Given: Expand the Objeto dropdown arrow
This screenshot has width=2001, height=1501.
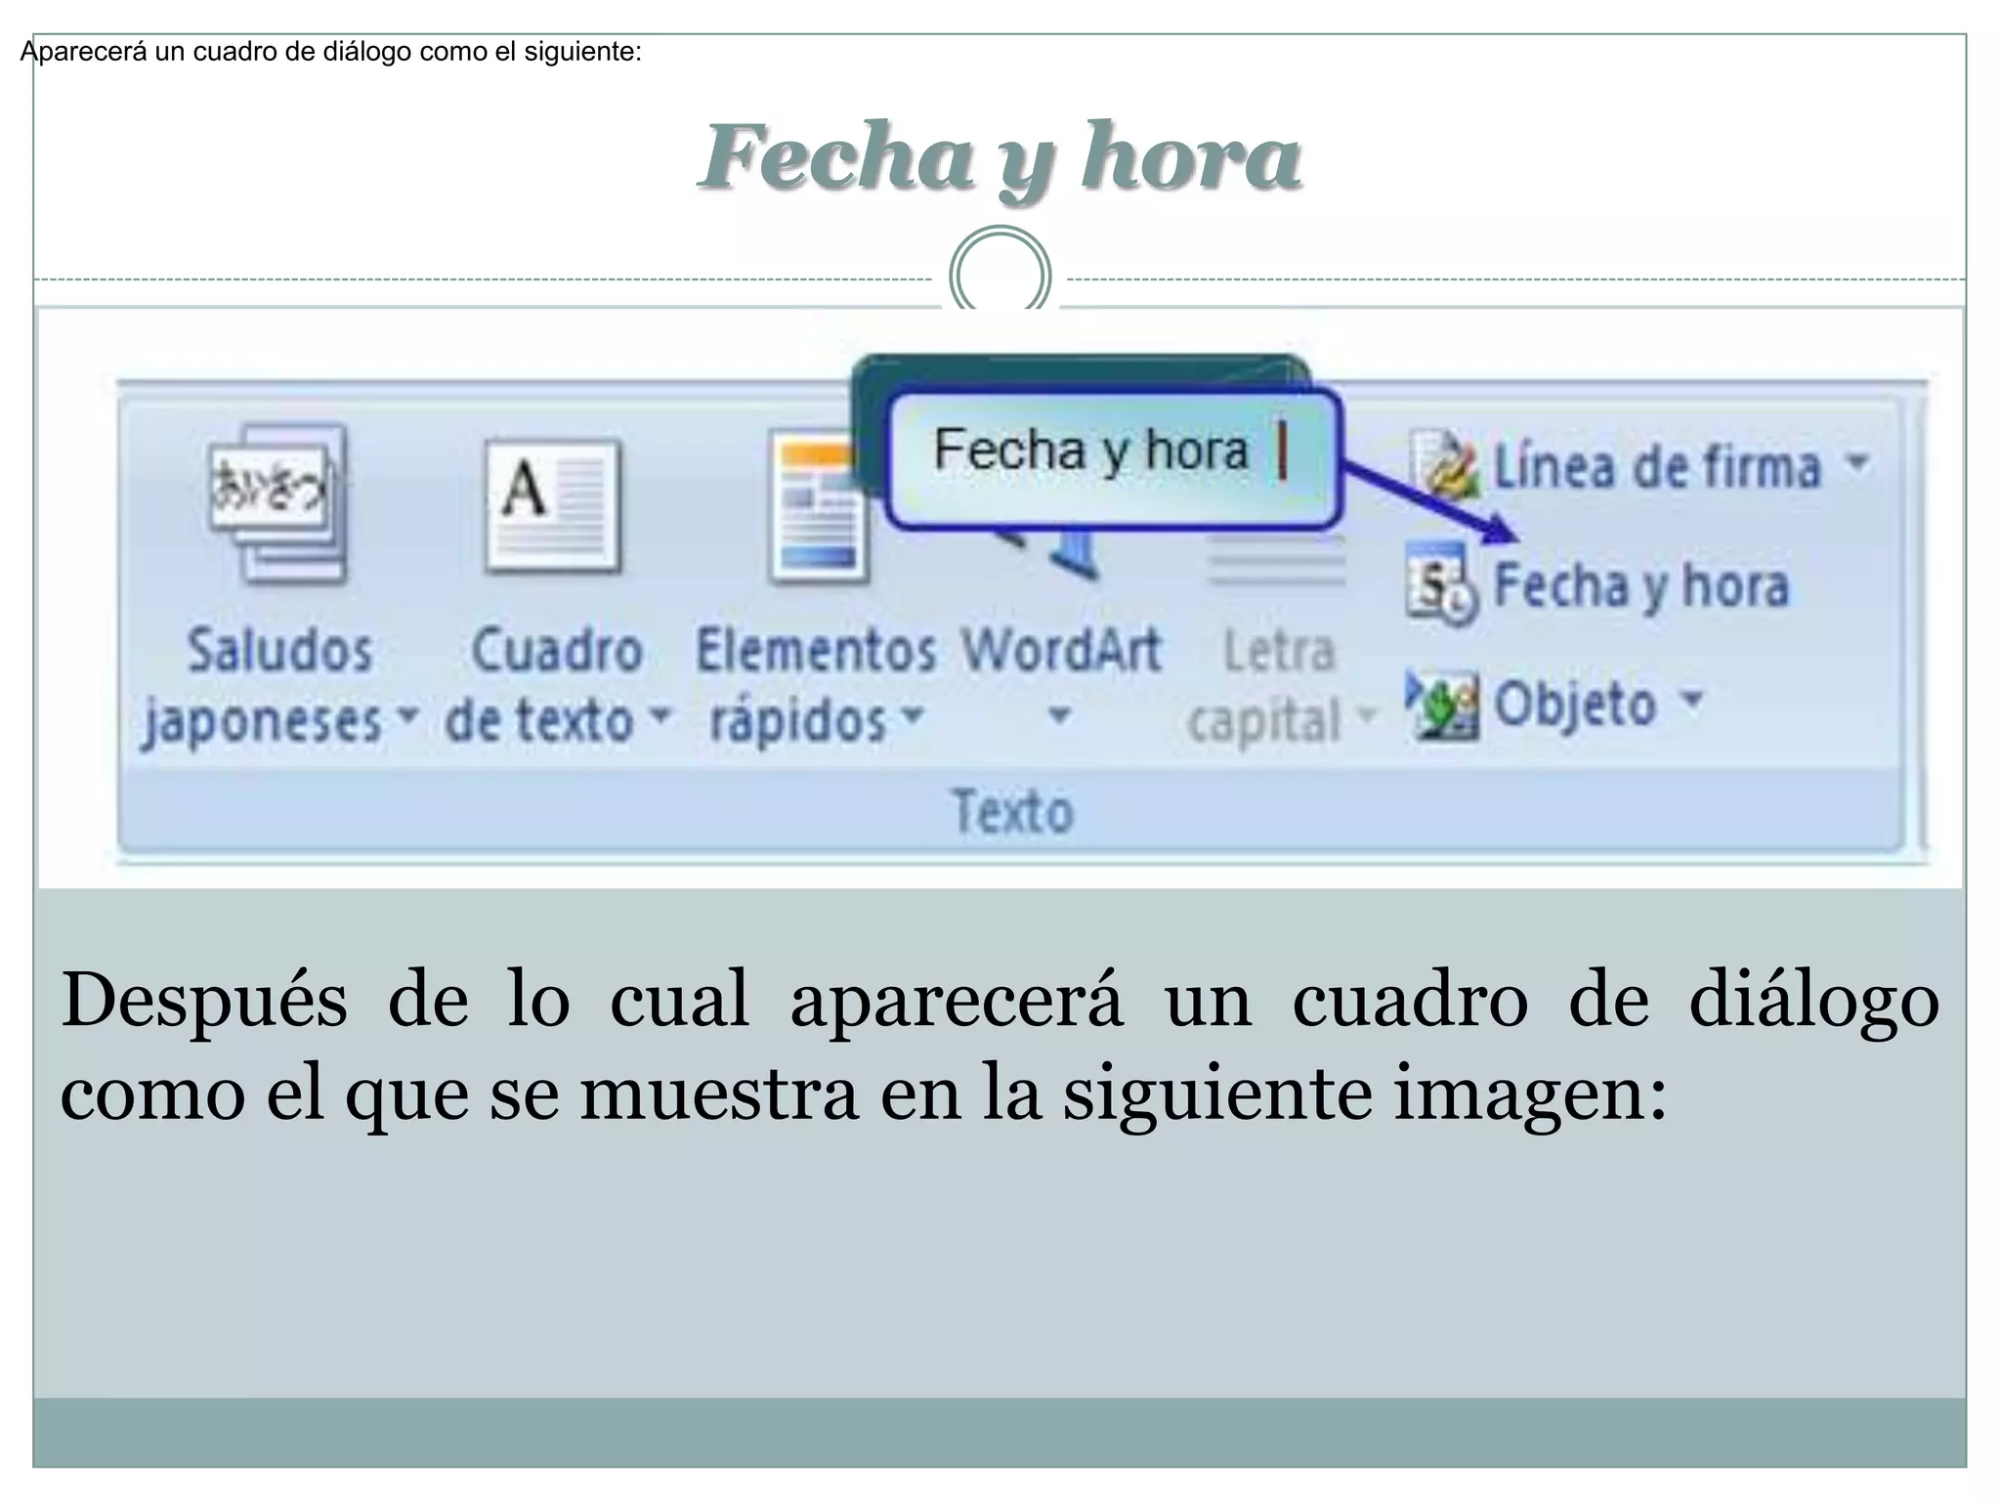Looking at the screenshot, I should (1691, 699).
